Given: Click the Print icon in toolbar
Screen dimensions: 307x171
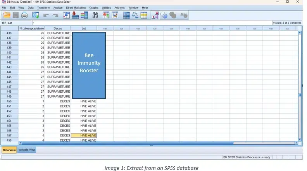Looking at the screenshot, I should [x=24, y=15].
